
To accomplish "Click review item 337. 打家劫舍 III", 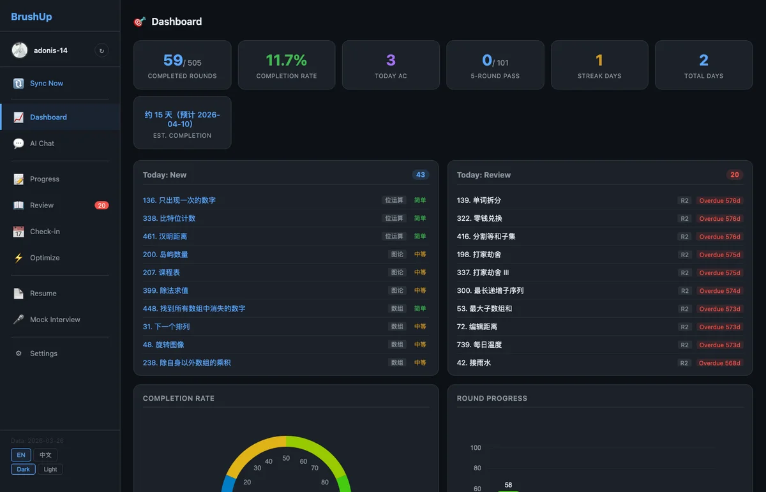I will click(x=483, y=272).
